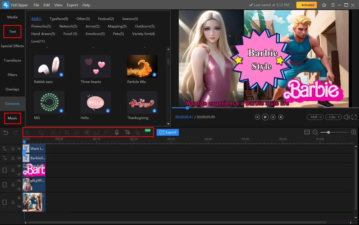Zoom in timeline with plus icon
Image resolution: width=359 pixels, height=225 pixels.
coord(354,132)
